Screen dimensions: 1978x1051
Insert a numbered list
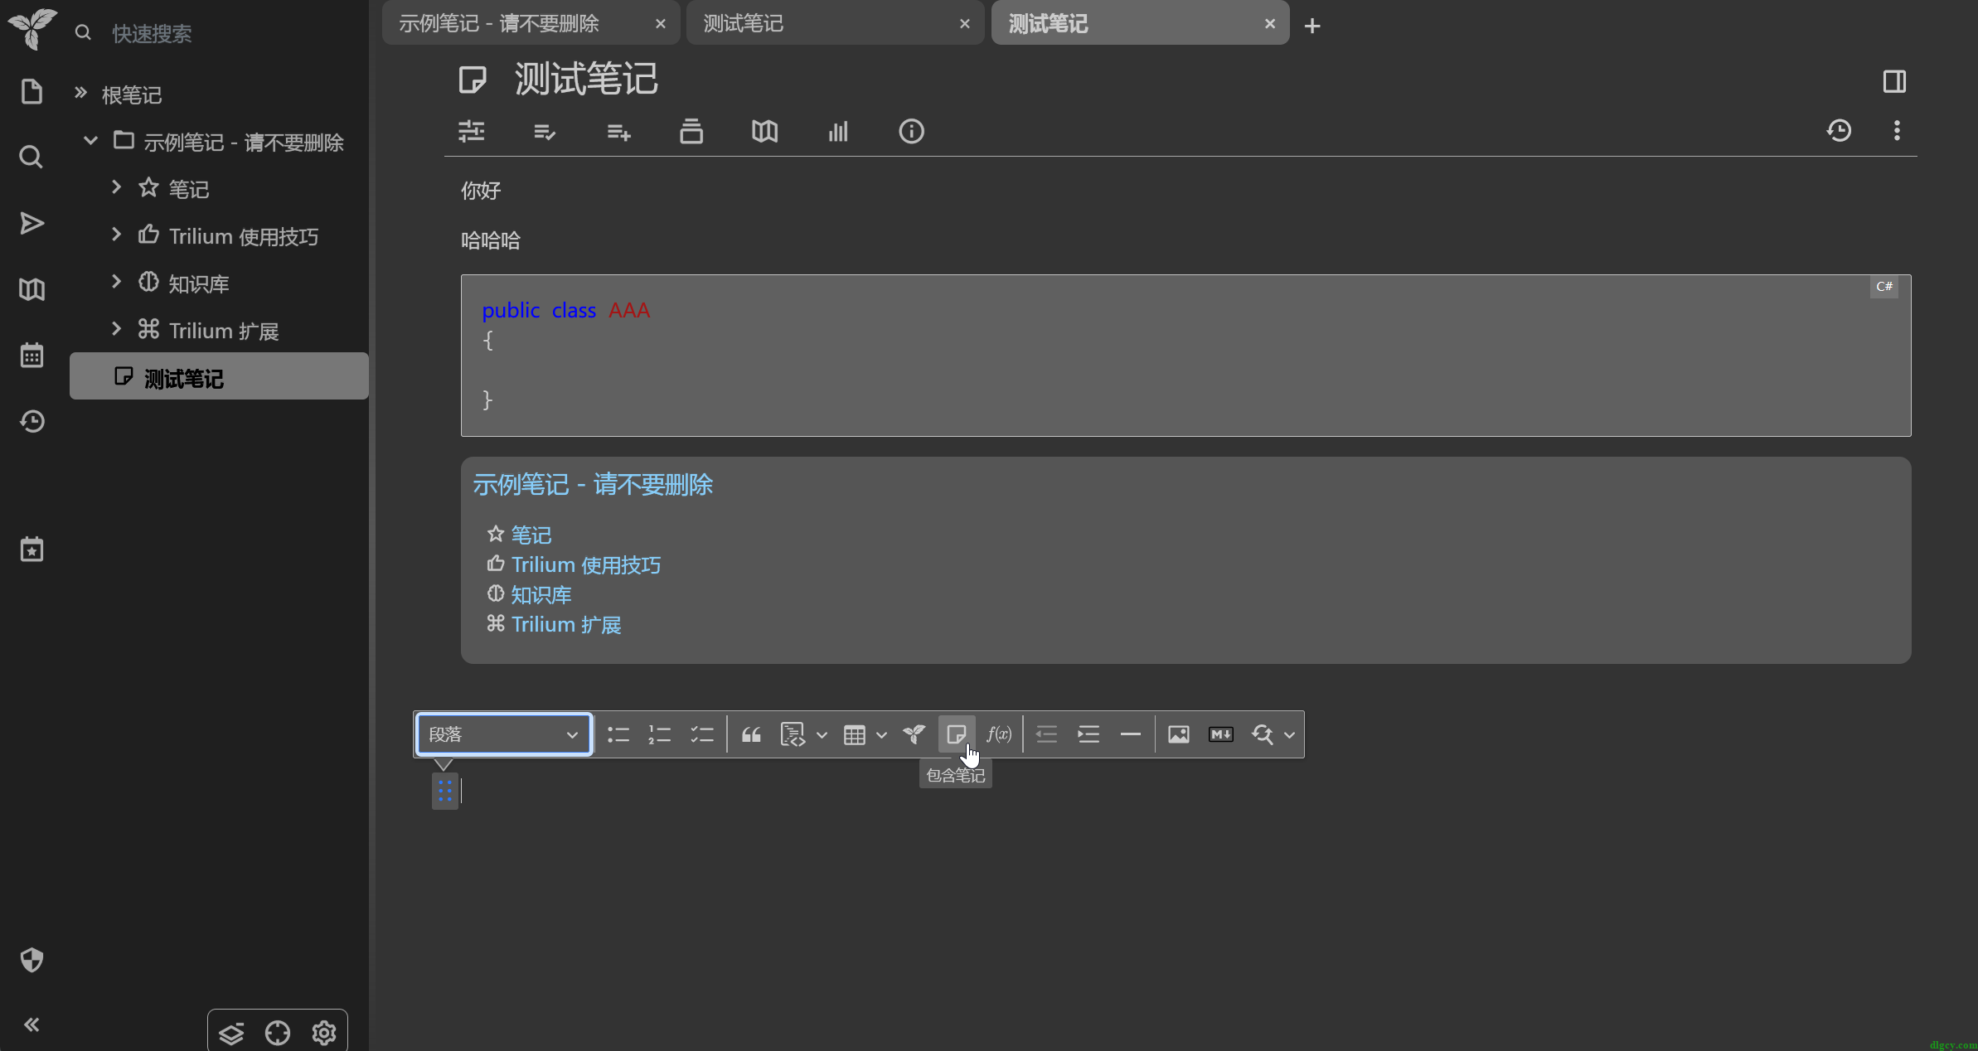tap(660, 734)
